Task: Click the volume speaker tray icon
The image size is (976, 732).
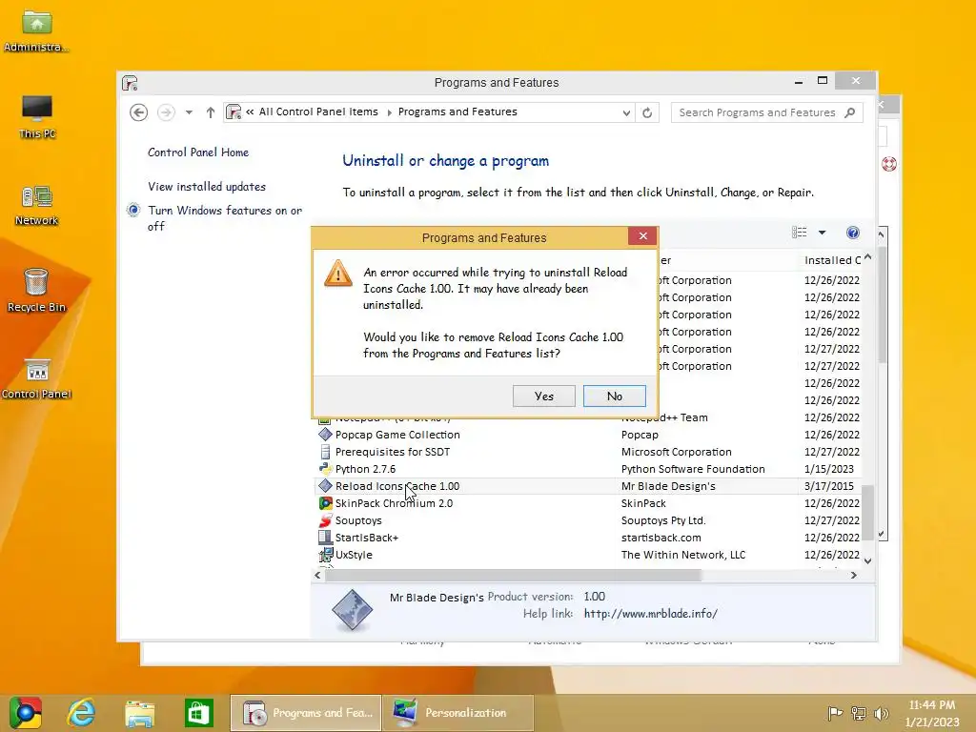Action: tap(881, 714)
